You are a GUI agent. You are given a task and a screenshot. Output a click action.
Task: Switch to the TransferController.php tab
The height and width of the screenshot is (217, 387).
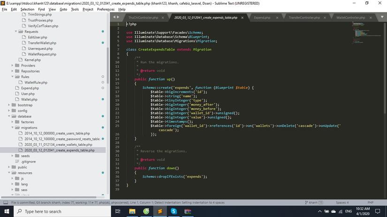(x=304, y=17)
